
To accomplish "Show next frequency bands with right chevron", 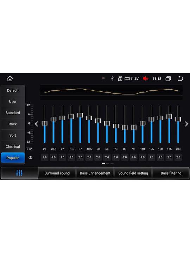I will click(x=186, y=124).
